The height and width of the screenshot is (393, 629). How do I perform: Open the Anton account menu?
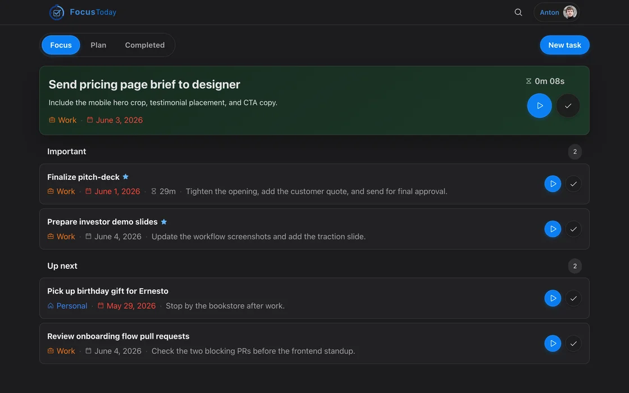click(557, 12)
